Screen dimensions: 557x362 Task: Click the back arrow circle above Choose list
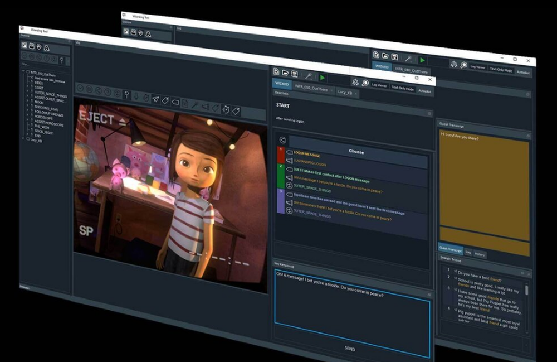tap(282, 140)
